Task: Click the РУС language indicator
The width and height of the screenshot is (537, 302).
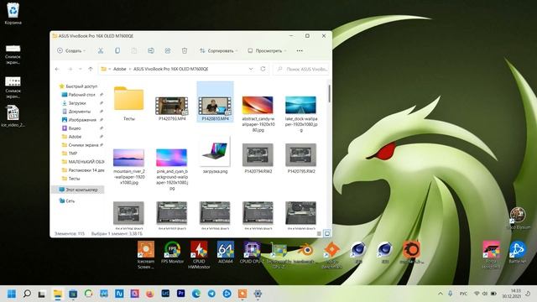Action: coord(463,294)
